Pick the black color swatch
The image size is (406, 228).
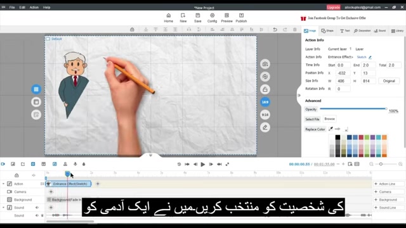pos(337,137)
